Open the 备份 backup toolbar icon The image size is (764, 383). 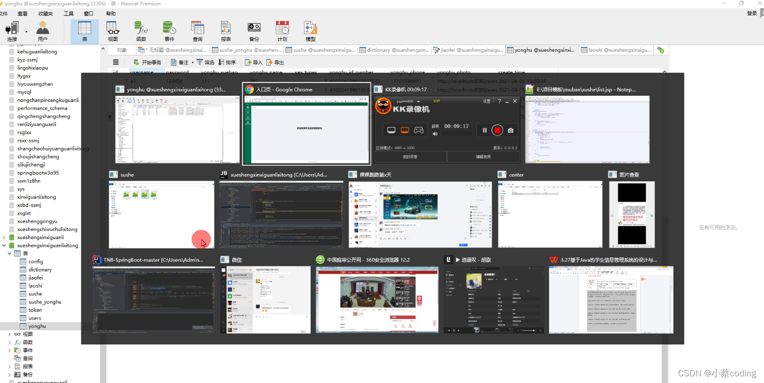coord(254,31)
